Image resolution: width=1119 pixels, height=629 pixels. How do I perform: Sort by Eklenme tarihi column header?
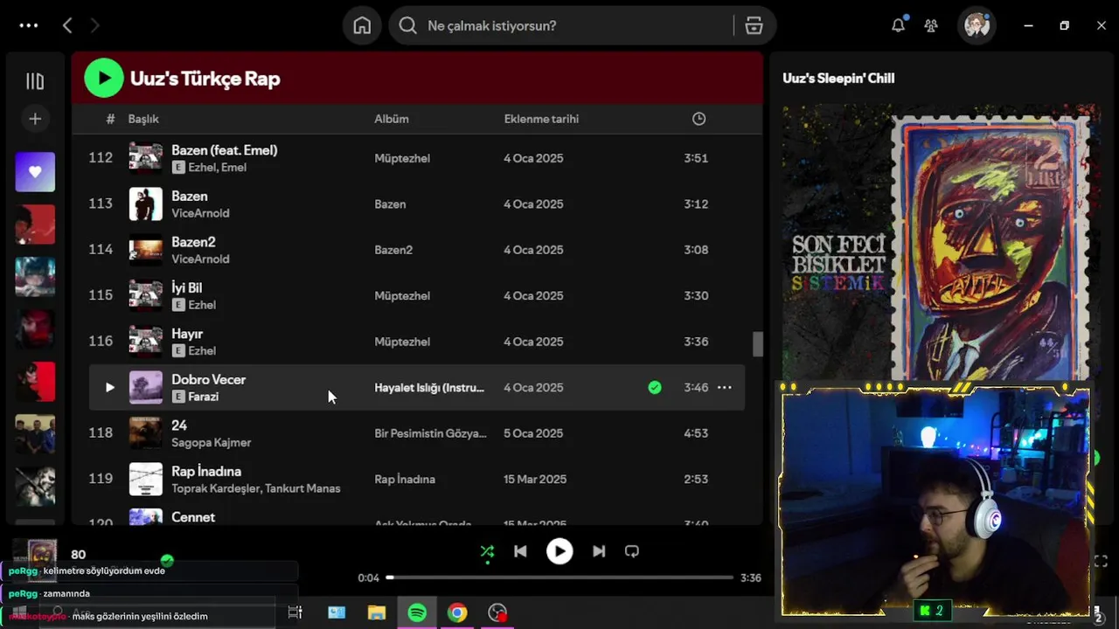point(541,119)
